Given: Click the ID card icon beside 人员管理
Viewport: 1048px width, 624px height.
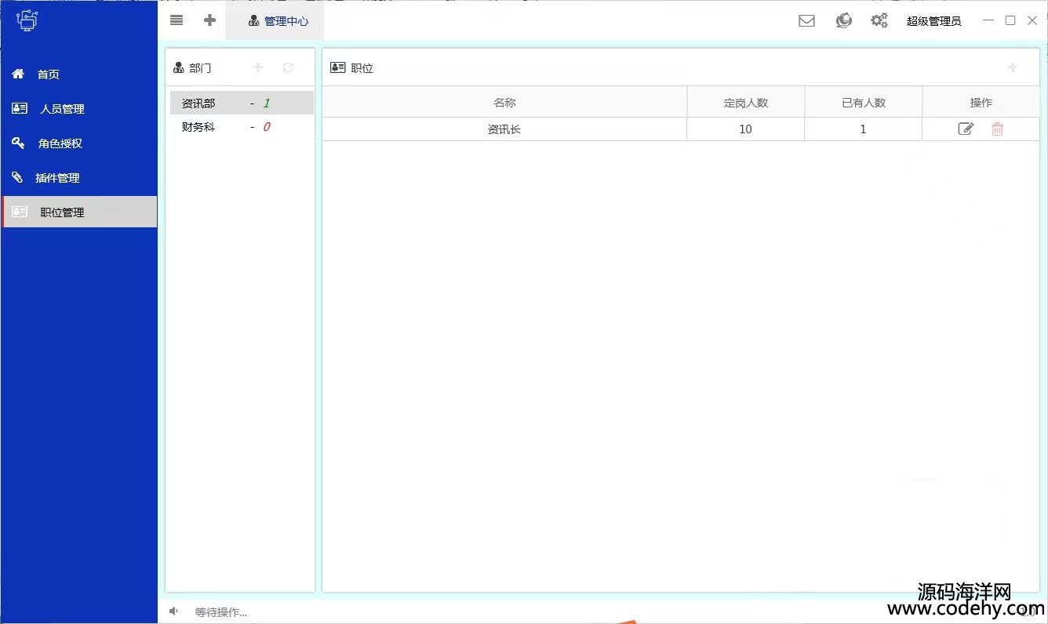Looking at the screenshot, I should pos(20,108).
